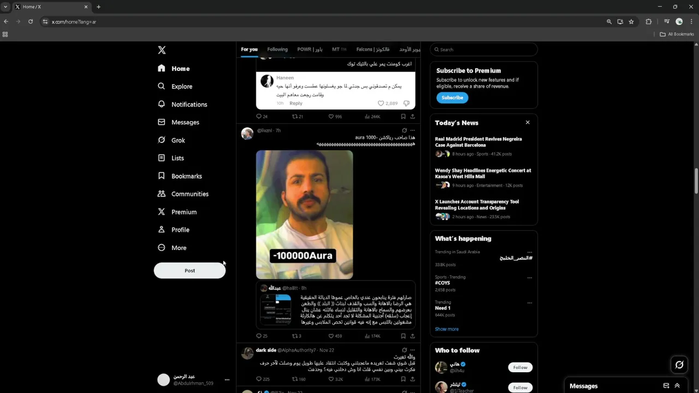Repost the post with 21 reposts

coord(298,116)
